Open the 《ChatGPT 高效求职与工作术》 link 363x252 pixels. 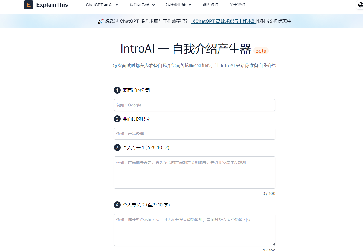(x=224, y=21)
